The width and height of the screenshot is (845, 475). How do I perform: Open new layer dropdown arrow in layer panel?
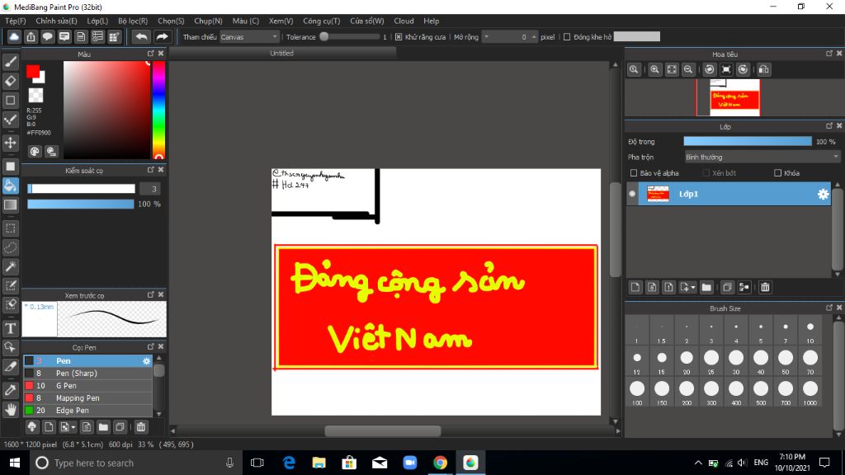coord(693,287)
